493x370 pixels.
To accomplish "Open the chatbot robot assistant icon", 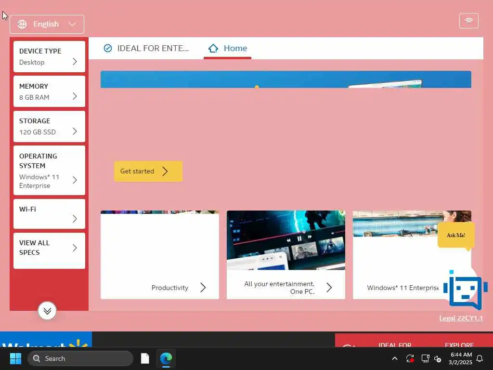I will coord(466,290).
